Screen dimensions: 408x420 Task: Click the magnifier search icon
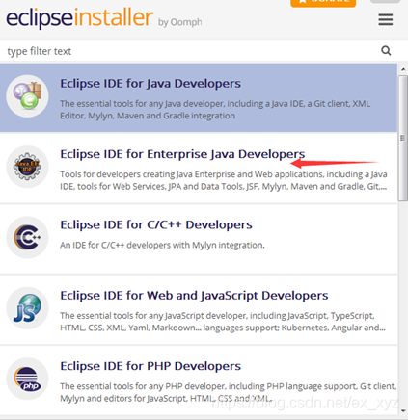(x=386, y=51)
